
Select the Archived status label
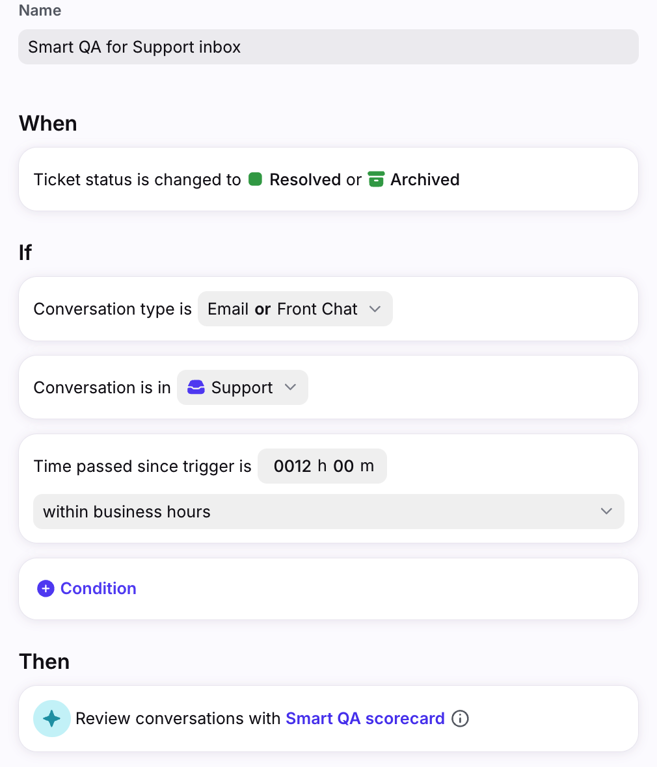(x=425, y=179)
